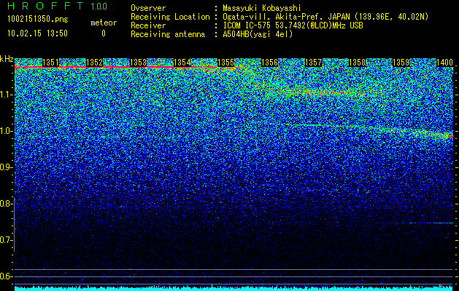Screen dimensions: 459x291
Task: Click the kHz axis unit label
Action: 7,60
